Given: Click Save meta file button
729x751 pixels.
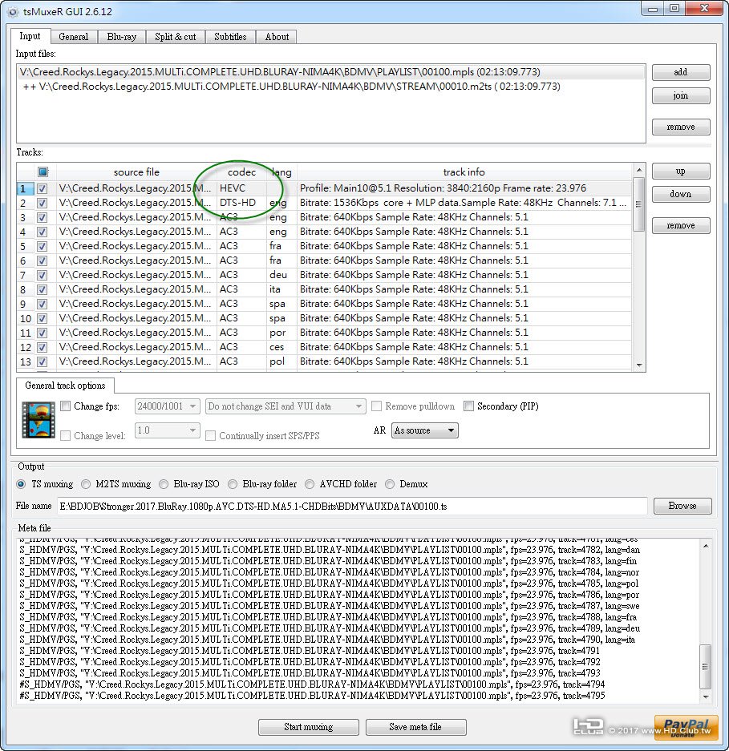Looking at the screenshot, I should pos(415,727).
